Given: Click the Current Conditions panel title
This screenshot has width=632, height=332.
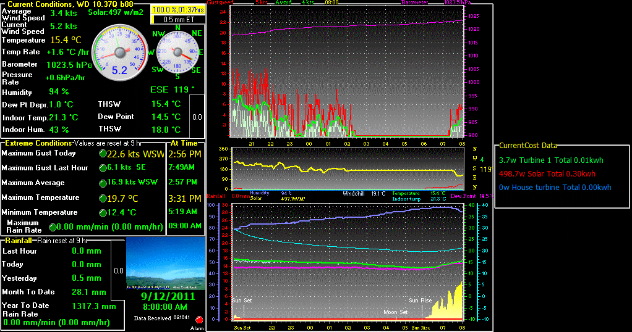Looking at the screenshot, I should coord(70,4).
